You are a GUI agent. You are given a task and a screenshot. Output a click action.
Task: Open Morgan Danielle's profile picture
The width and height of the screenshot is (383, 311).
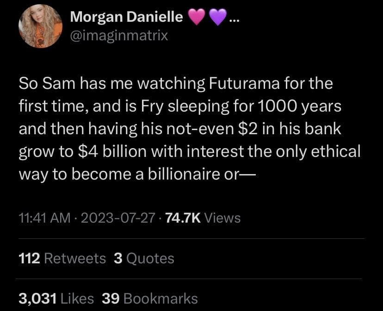coord(40,26)
